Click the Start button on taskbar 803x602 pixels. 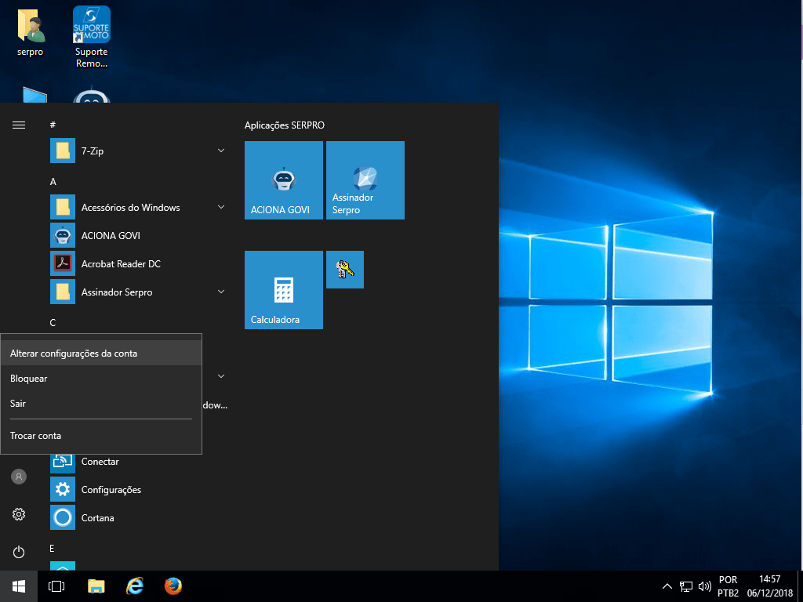(19, 586)
